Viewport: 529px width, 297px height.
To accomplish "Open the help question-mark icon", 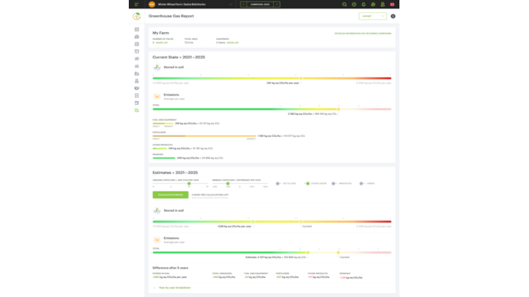I will tap(354, 5).
